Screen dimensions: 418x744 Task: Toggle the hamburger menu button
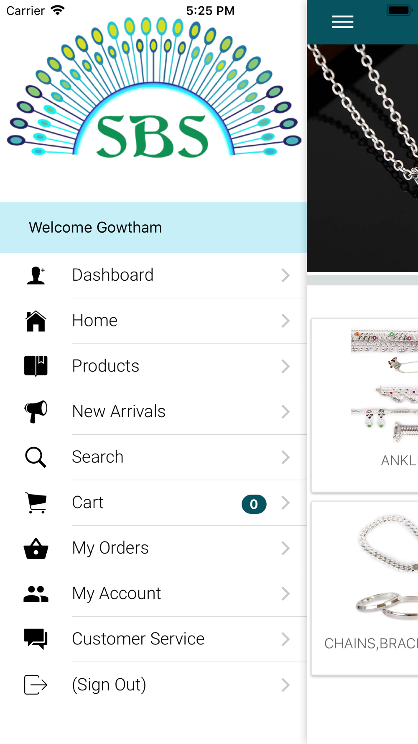click(343, 22)
